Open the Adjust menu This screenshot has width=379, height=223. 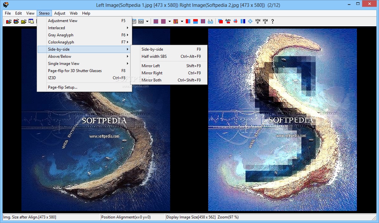pyautogui.click(x=60, y=13)
